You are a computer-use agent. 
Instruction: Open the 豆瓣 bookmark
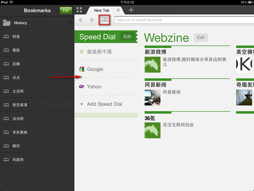coord(37,64)
